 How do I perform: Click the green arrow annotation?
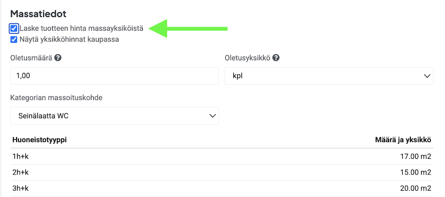pos(188,29)
